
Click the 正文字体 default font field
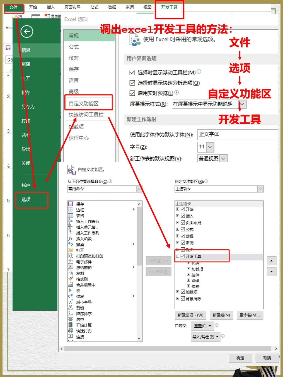pyautogui.click(x=238, y=134)
